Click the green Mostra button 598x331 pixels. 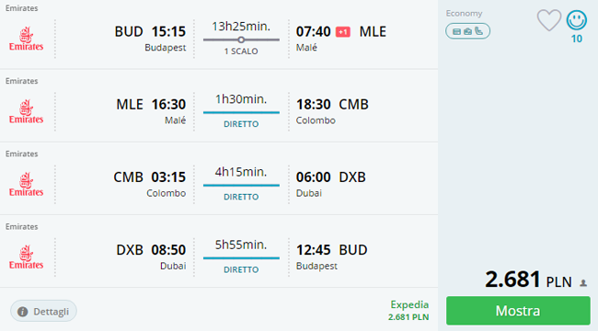[518, 311]
